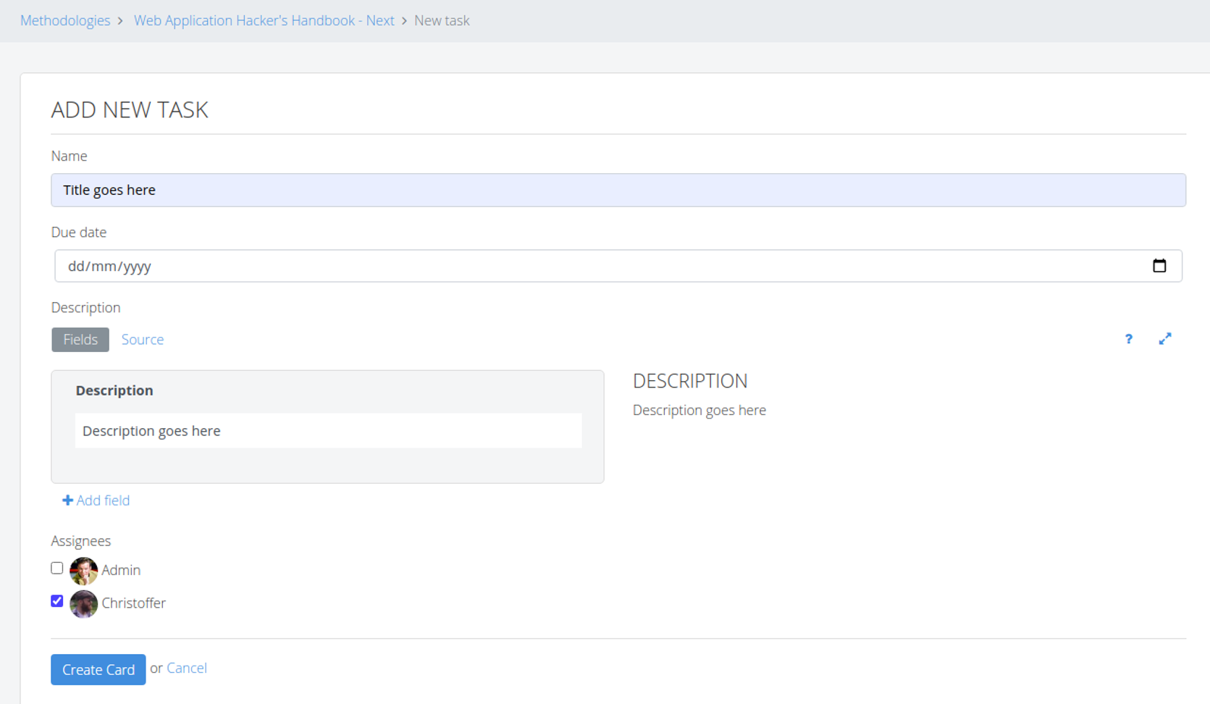Click the bold Description field title

click(x=114, y=390)
